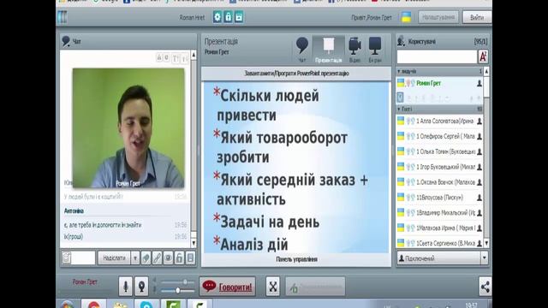Open the Підключений status dropdown

tap(443, 258)
